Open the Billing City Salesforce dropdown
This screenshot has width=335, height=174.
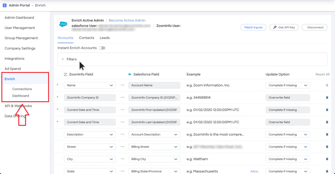coord(154,159)
